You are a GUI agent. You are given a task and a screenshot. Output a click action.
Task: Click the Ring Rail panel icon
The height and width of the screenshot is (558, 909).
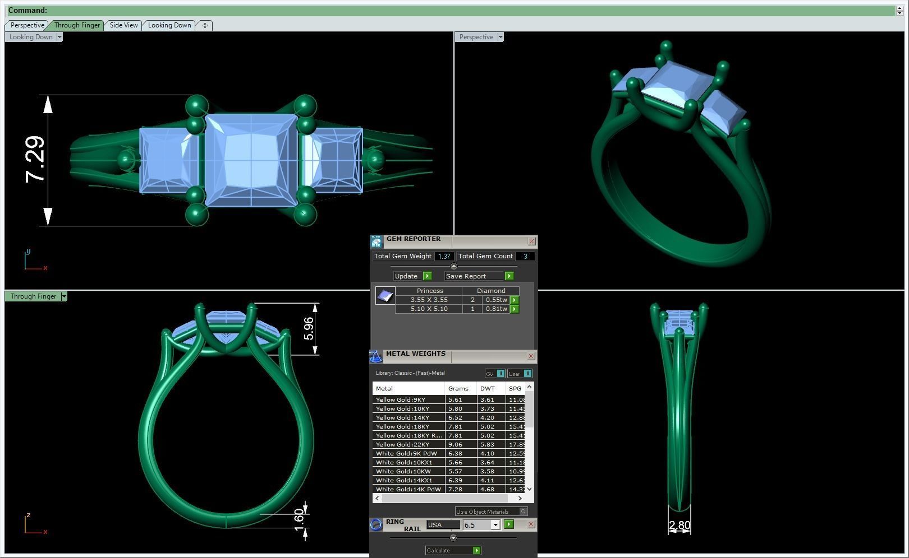point(376,524)
